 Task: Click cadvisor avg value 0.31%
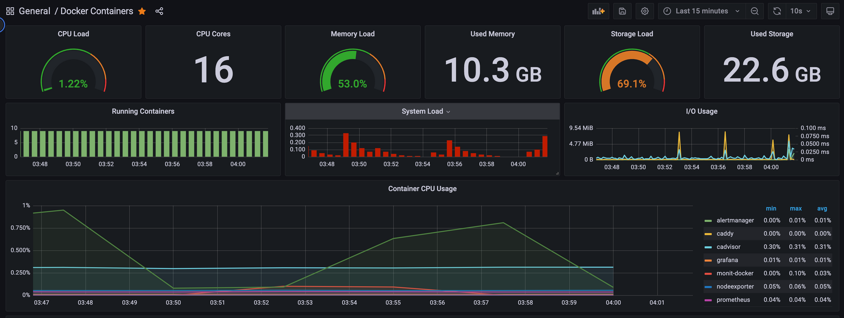[x=823, y=247]
